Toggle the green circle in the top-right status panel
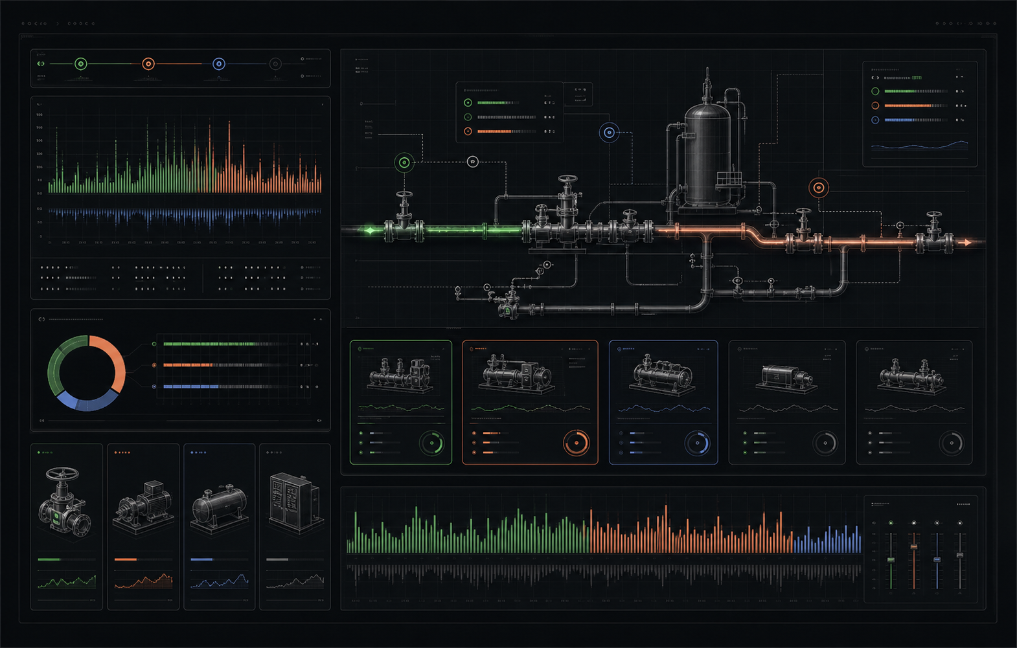 coord(875,91)
